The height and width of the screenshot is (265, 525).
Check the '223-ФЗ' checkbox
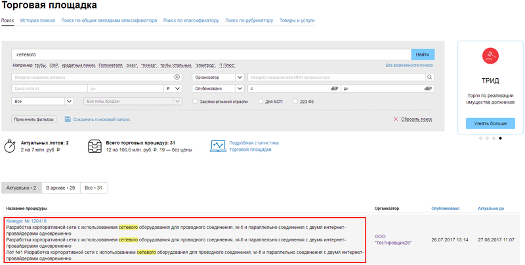click(295, 101)
